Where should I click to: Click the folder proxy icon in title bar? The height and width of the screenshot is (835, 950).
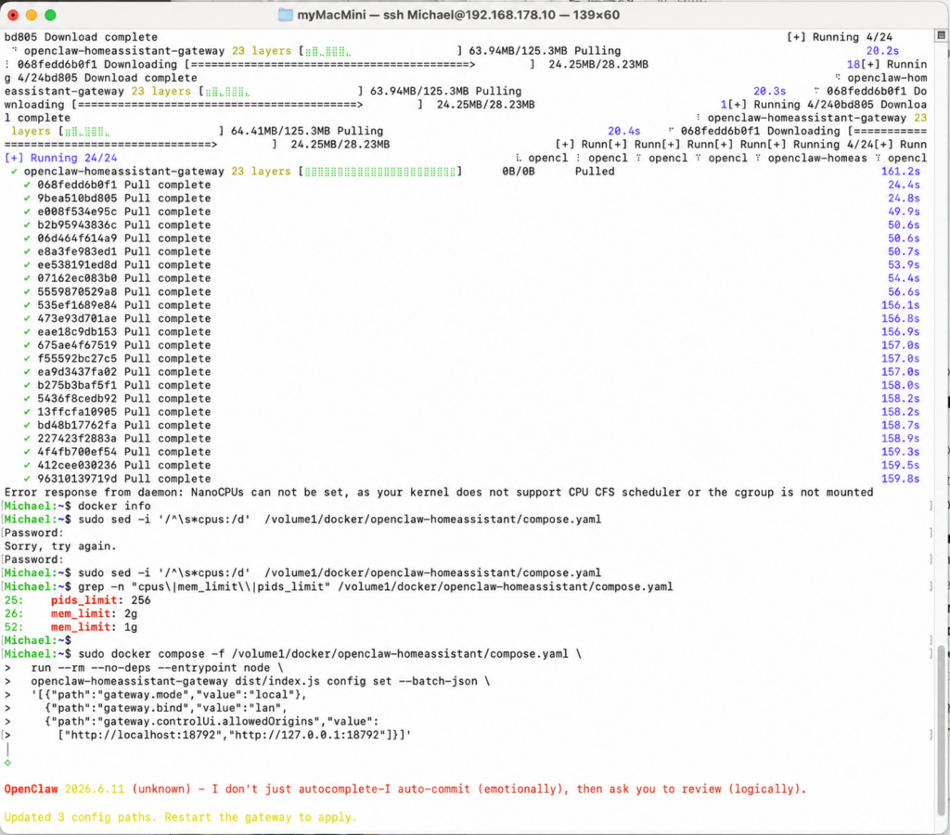pos(286,15)
